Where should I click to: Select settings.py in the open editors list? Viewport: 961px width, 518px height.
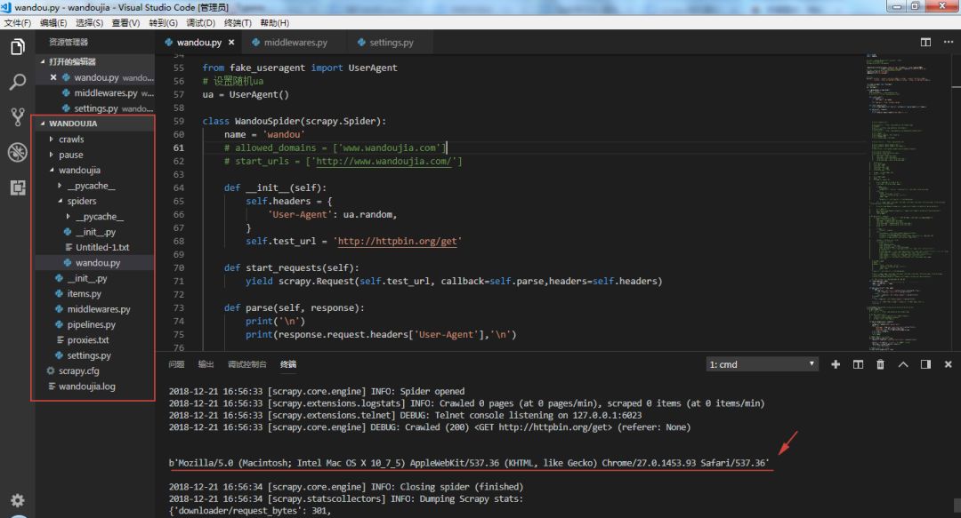pyautogui.click(x=95, y=108)
